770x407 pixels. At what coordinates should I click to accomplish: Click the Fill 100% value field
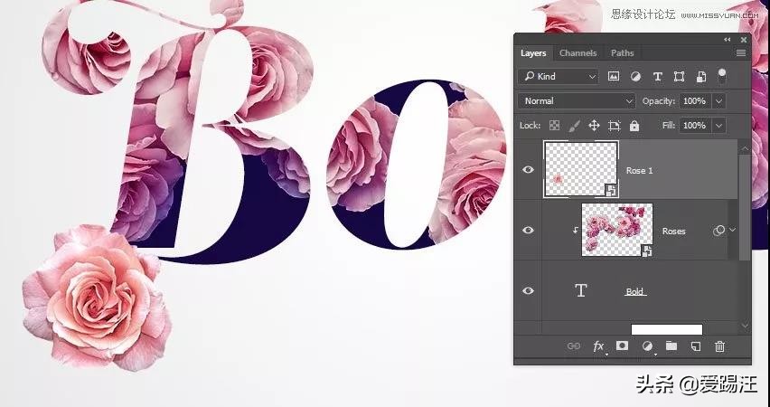click(694, 126)
